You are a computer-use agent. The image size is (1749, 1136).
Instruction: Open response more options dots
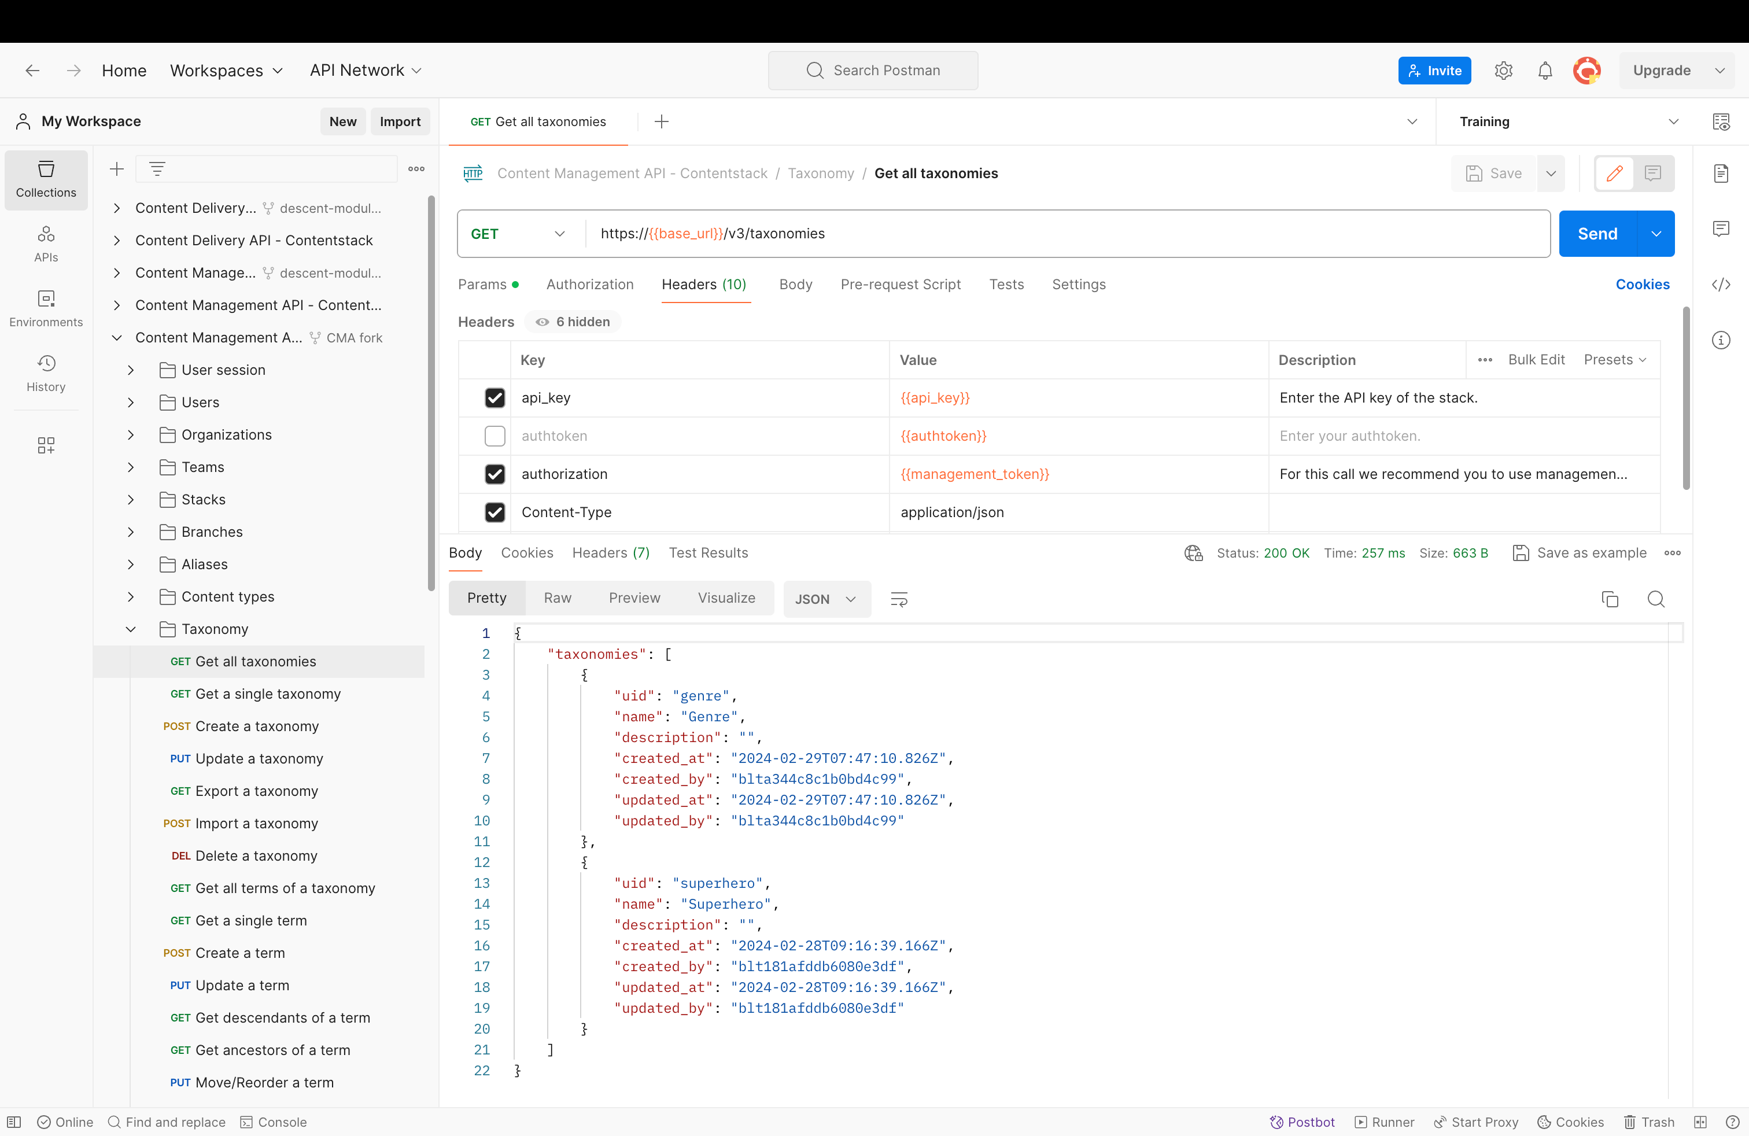click(1673, 554)
